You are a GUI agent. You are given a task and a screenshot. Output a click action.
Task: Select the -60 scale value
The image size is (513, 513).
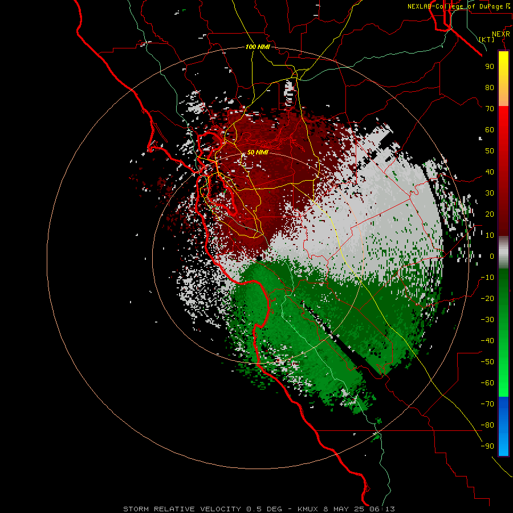(487, 383)
